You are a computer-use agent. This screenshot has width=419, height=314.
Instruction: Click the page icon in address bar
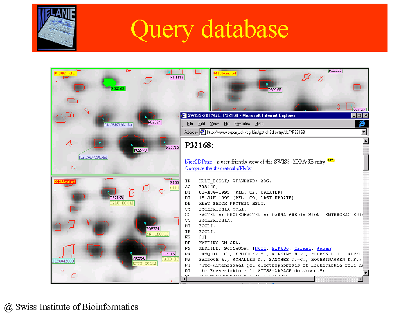202,132
